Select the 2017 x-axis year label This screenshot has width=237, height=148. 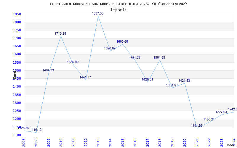coord(148,142)
